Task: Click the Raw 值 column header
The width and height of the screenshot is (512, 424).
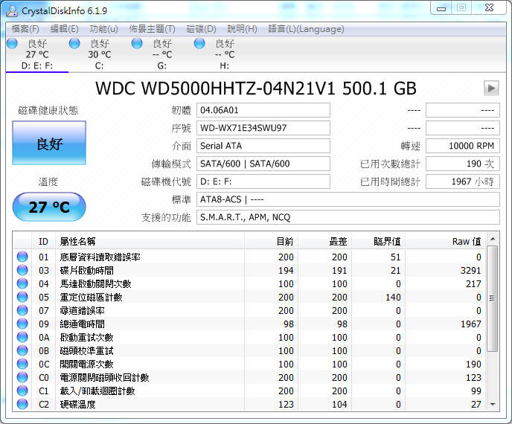Action: click(446, 242)
